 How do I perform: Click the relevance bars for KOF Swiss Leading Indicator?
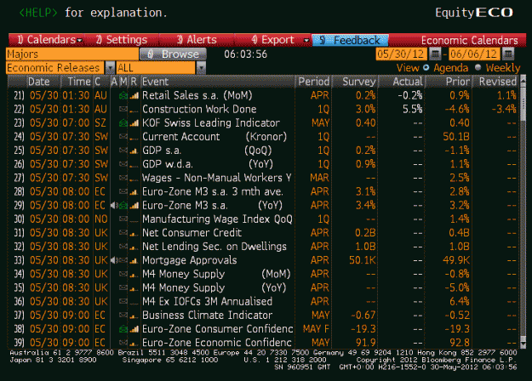tap(134, 123)
